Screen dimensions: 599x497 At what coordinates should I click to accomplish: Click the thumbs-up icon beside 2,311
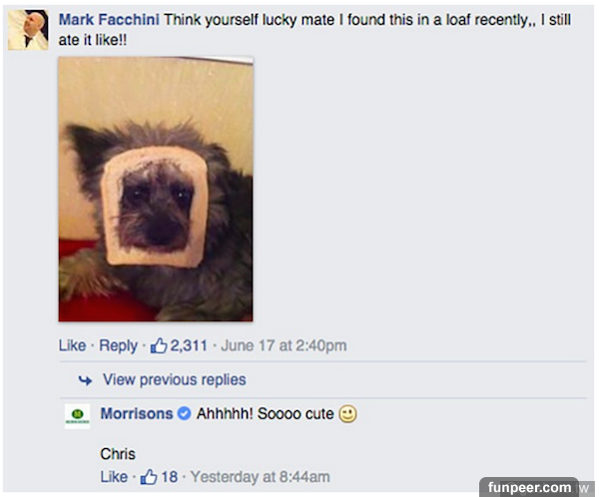tap(159, 345)
